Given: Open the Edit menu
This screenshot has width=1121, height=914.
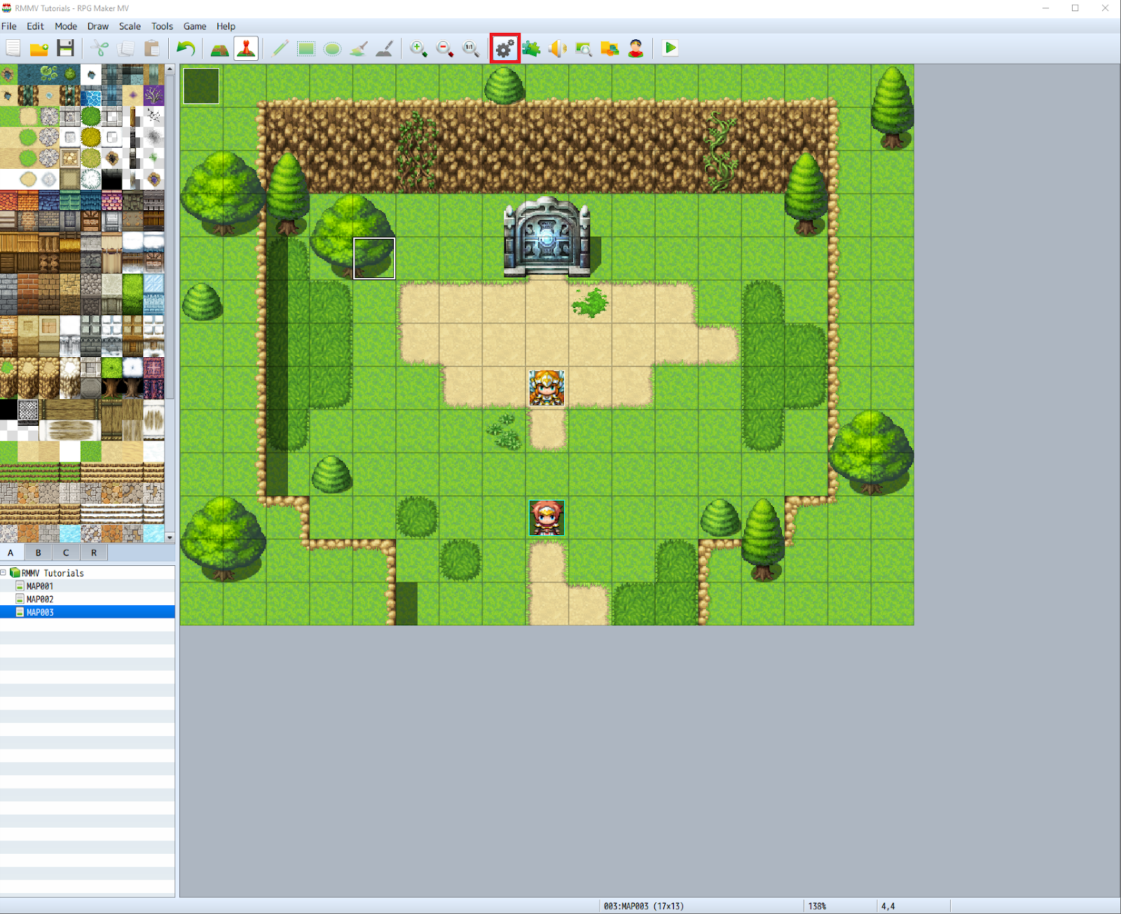Looking at the screenshot, I should [35, 26].
